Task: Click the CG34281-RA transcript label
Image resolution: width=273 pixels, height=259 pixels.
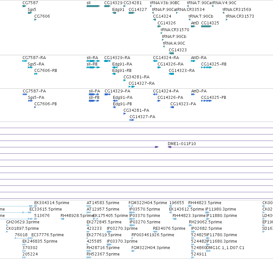Action: coord(137,77)
